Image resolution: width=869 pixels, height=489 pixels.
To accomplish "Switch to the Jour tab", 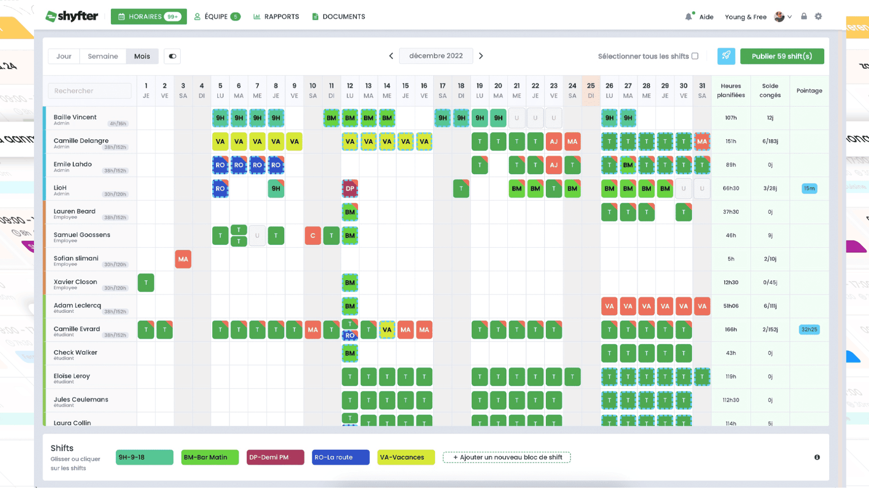I will (x=63, y=56).
